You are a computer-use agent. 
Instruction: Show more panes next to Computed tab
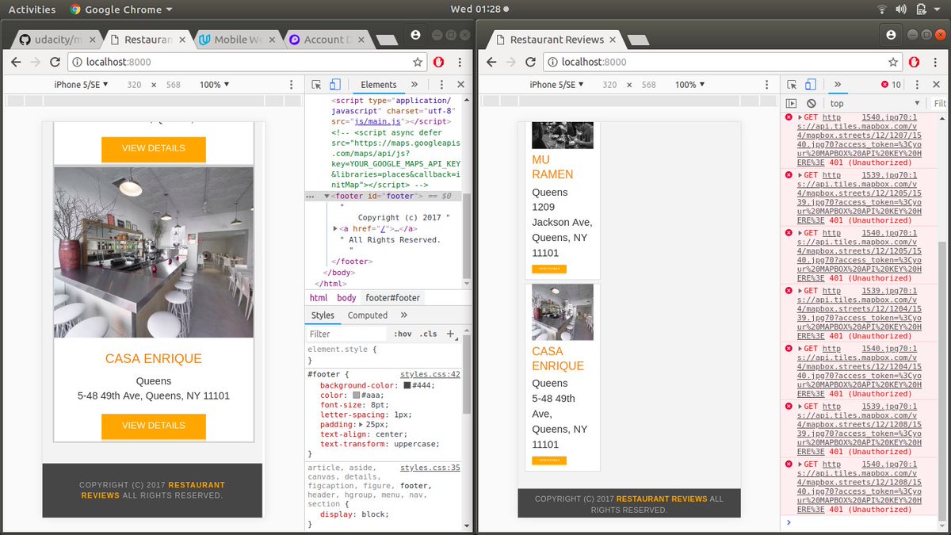click(x=403, y=315)
